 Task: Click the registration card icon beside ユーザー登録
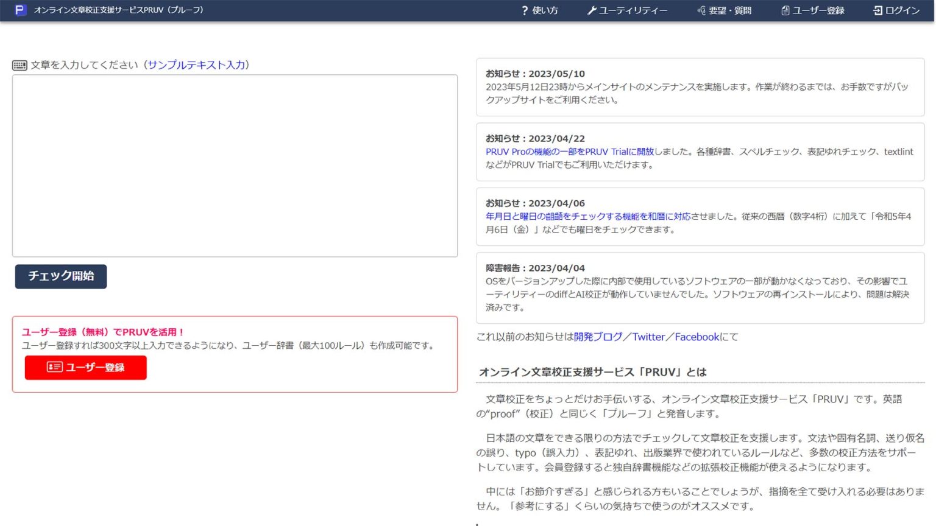(x=784, y=10)
